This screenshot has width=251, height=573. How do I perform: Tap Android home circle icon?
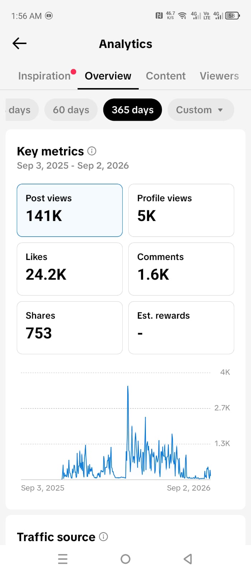tap(126, 559)
